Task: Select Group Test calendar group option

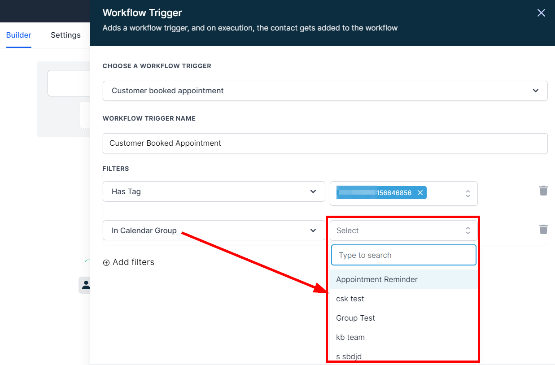Action: 356,318
